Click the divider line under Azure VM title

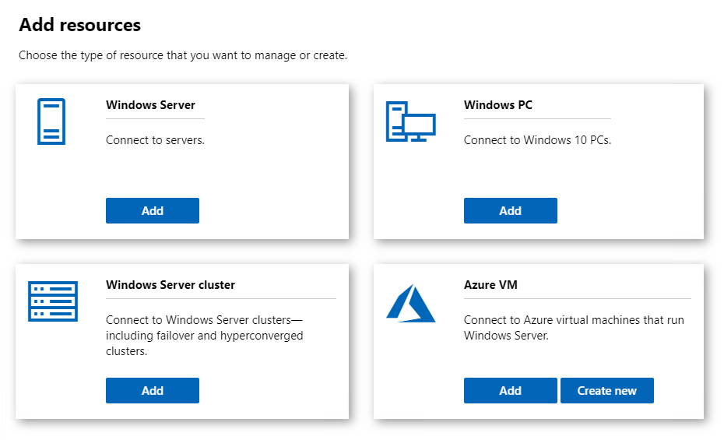[578, 299]
